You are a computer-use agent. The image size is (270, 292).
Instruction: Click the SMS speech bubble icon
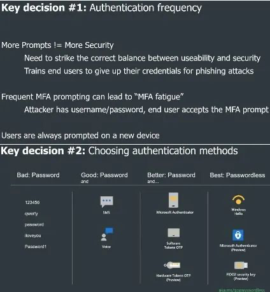click(106, 201)
